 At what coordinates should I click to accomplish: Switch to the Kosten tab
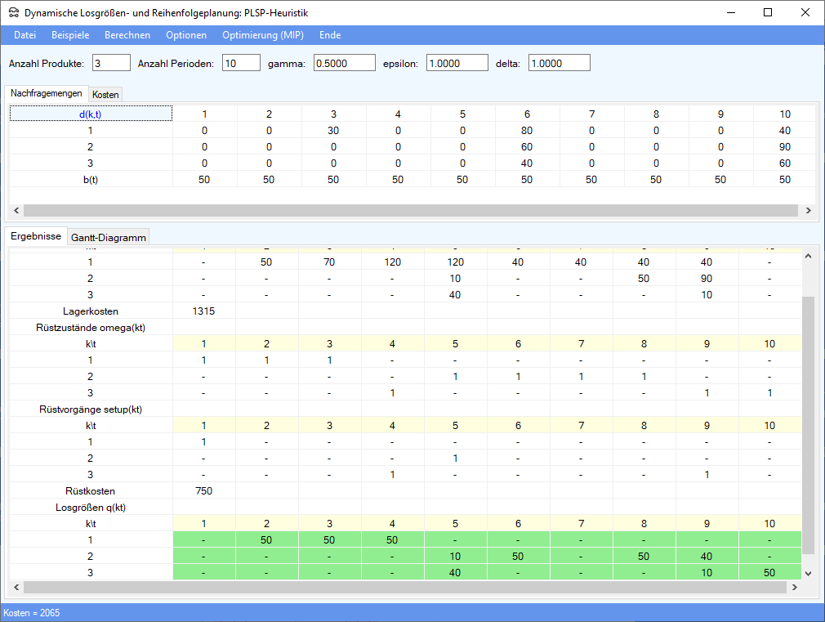[x=106, y=95]
